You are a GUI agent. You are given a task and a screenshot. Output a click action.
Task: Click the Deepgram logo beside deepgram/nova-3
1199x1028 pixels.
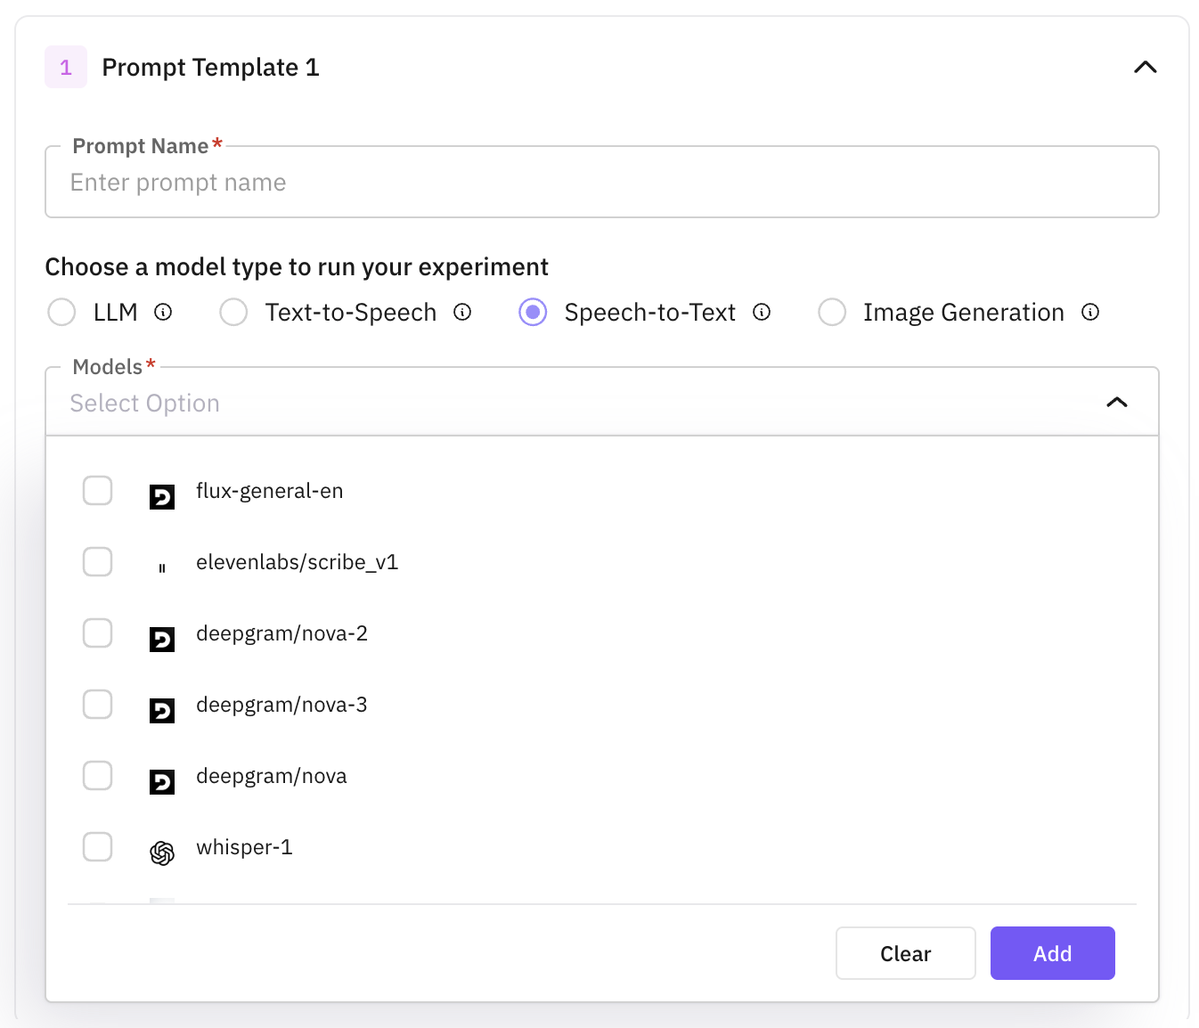click(x=162, y=710)
